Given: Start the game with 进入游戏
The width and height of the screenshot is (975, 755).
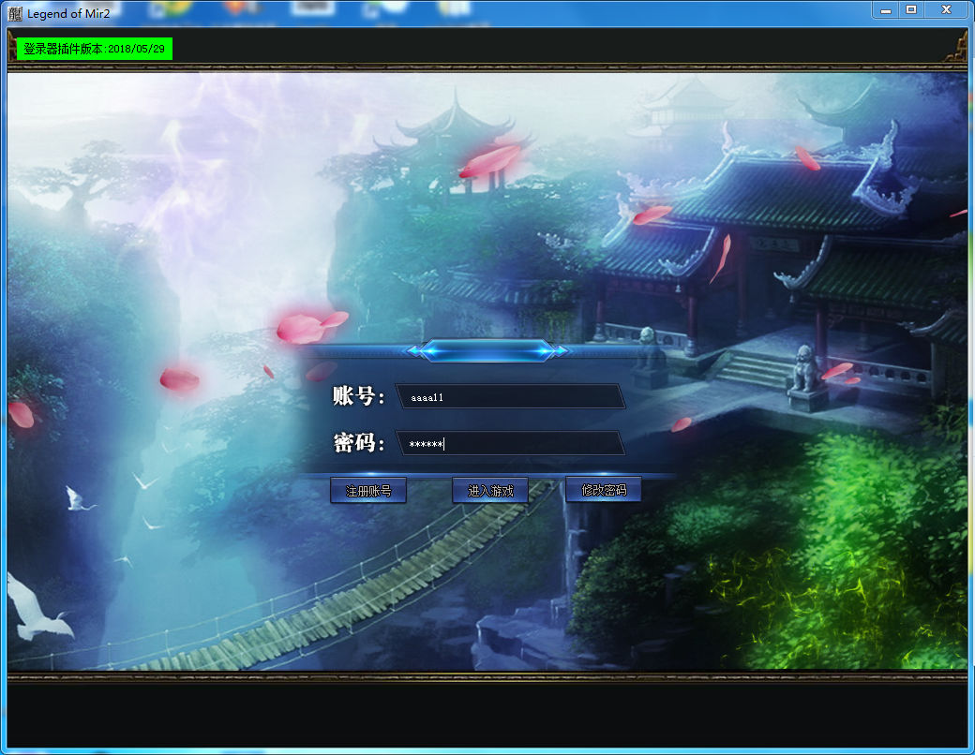Looking at the screenshot, I should [x=490, y=490].
